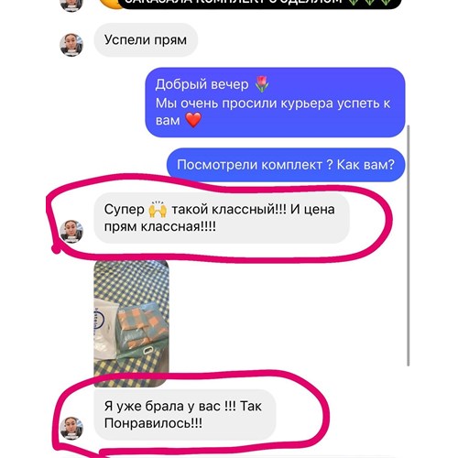Open avatar beside "Успели прям" message
Viewport: 458px width, 458px height.
[x=71, y=45]
